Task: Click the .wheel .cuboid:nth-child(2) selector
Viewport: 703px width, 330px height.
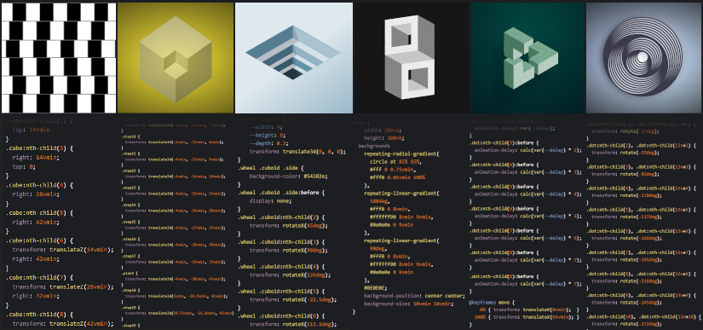Action: (x=284, y=217)
